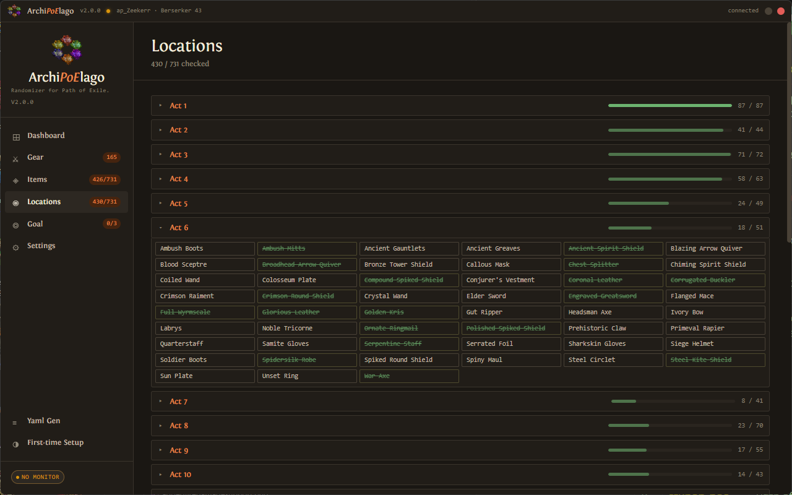Click the Goal circle icon
The image size is (792, 495).
pyautogui.click(x=15, y=225)
